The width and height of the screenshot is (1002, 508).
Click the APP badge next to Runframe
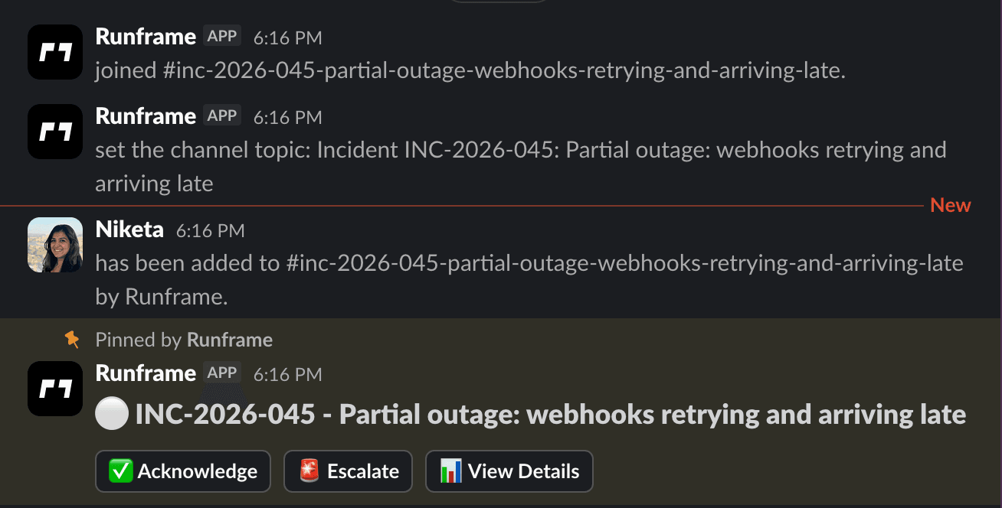[x=221, y=35]
